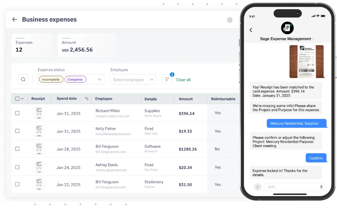Tap the Mercury Residential, Supplies message bubble
The image size is (337, 208).
pos(296,123)
